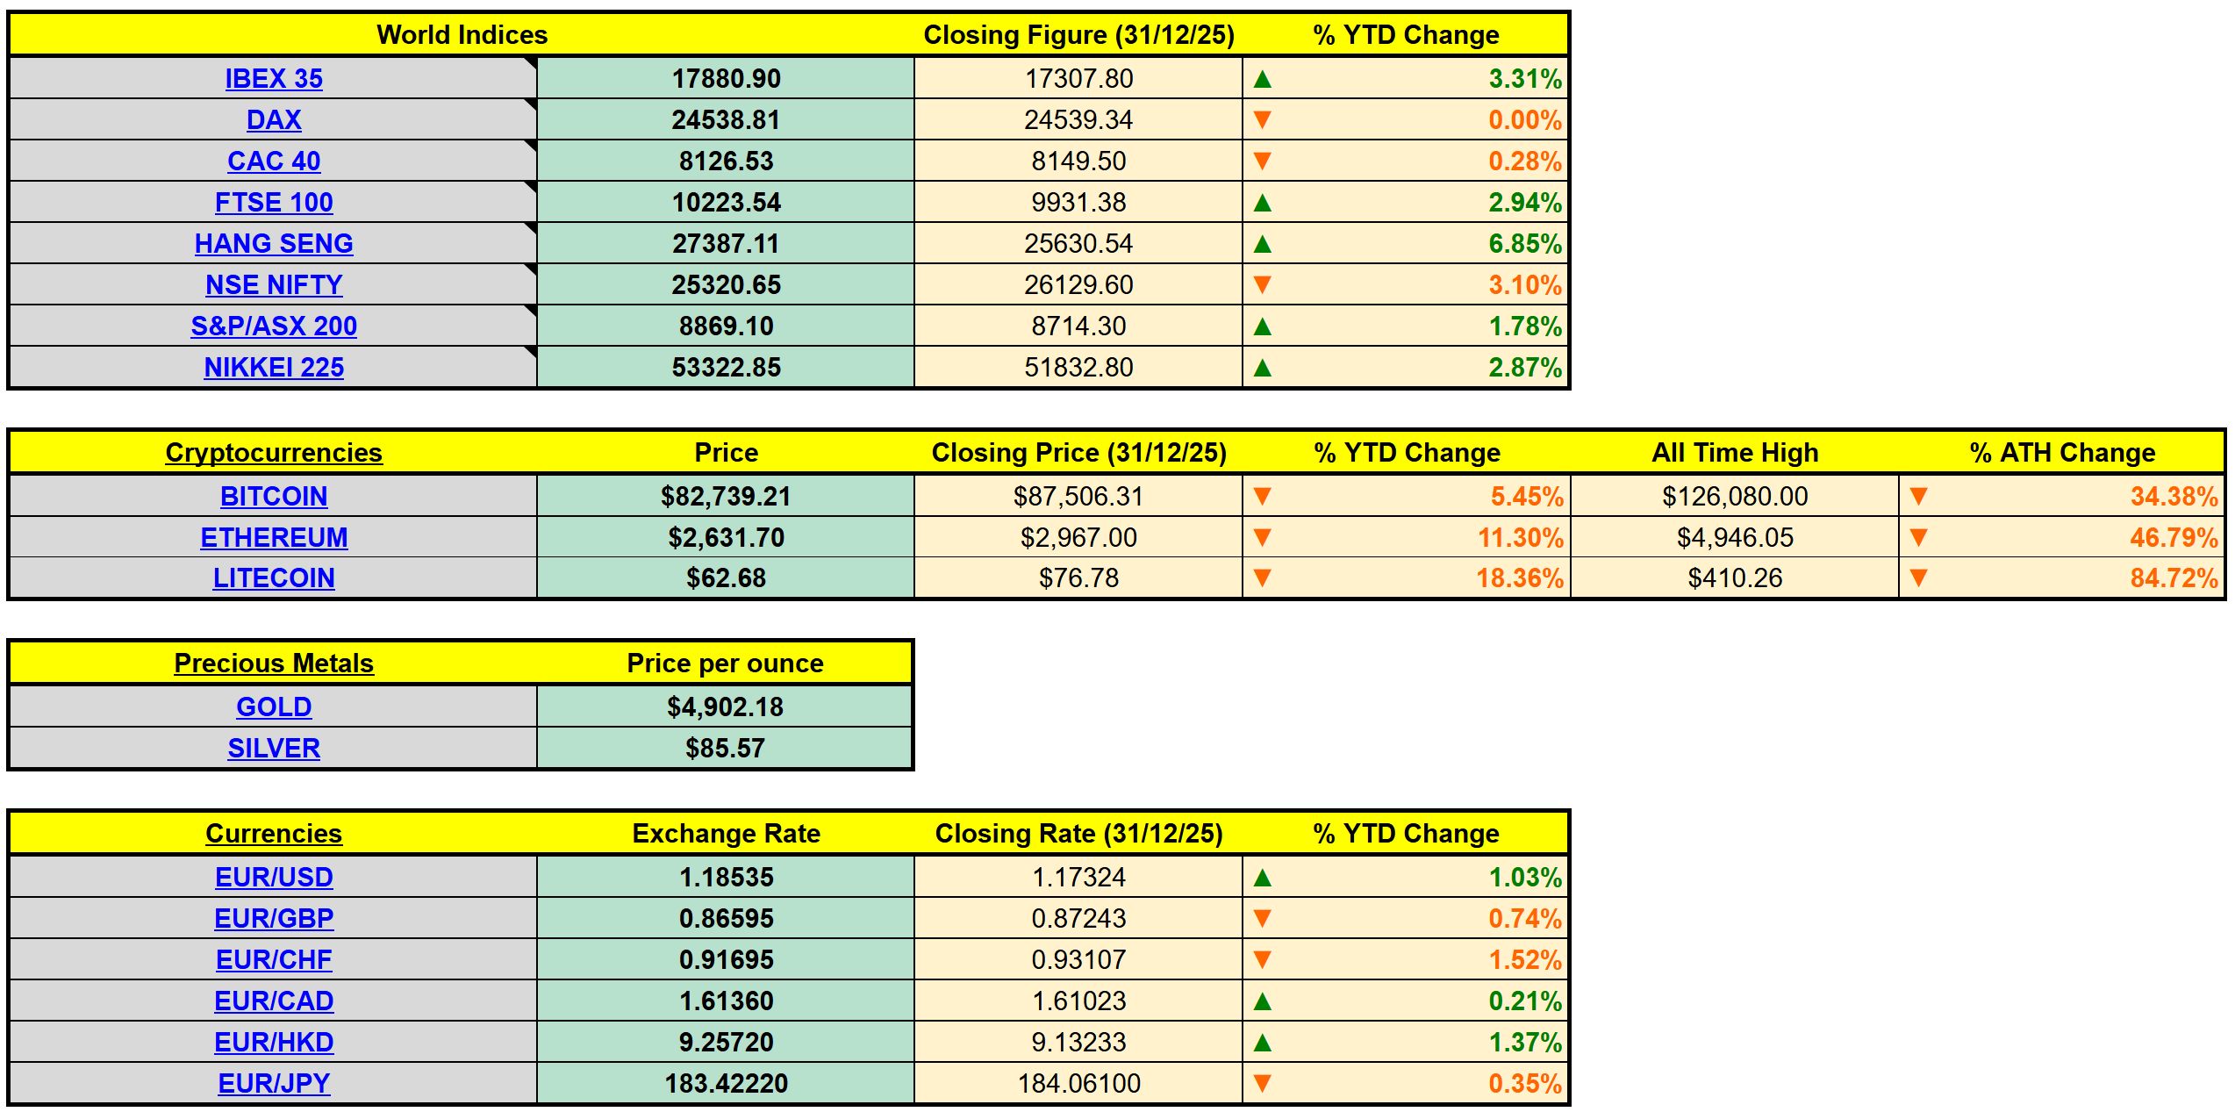Click the green up arrow for IBEX 35
The width and height of the screenshot is (2235, 1119).
(x=1262, y=79)
